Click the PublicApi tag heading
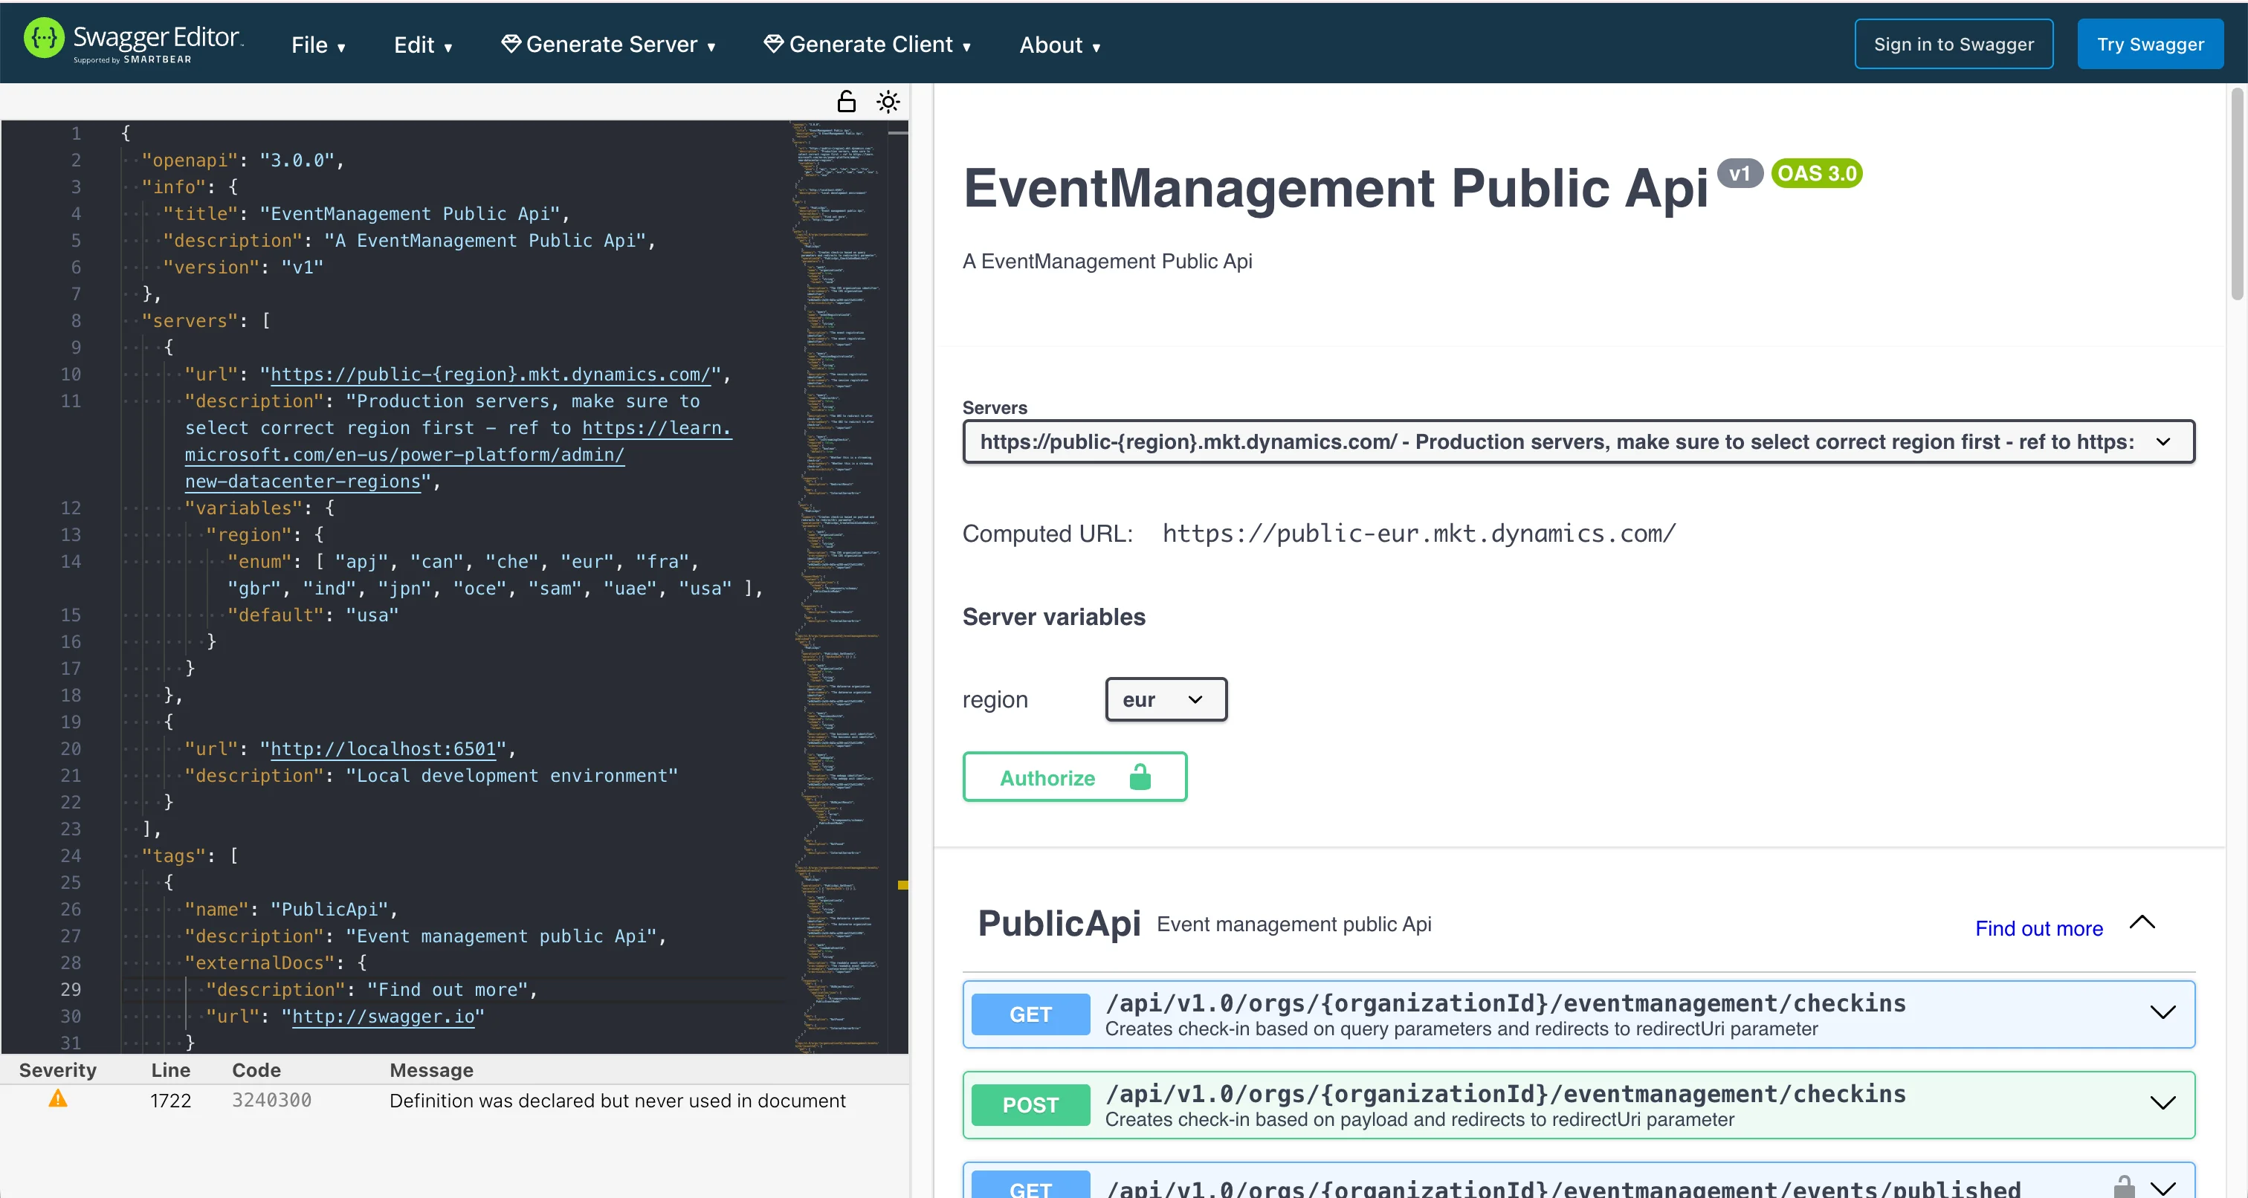This screenshot has height=1198, width=2248. pos(1059,923)
